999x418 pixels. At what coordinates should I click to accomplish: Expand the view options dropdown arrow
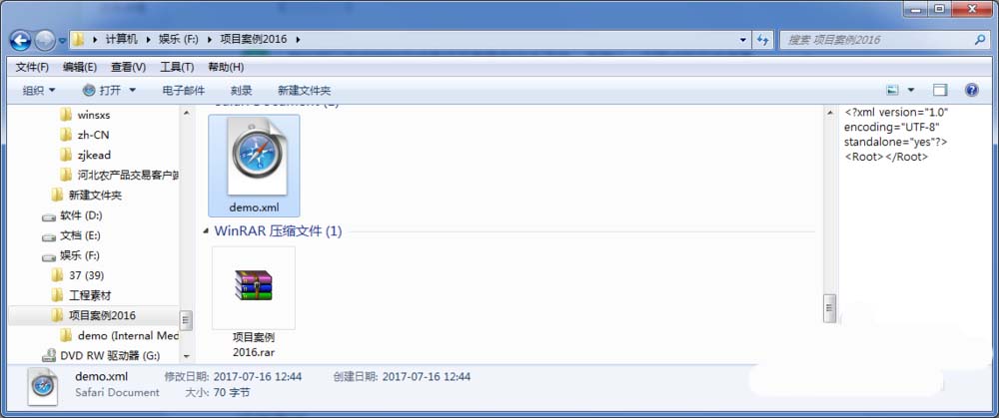click(911, 90)
